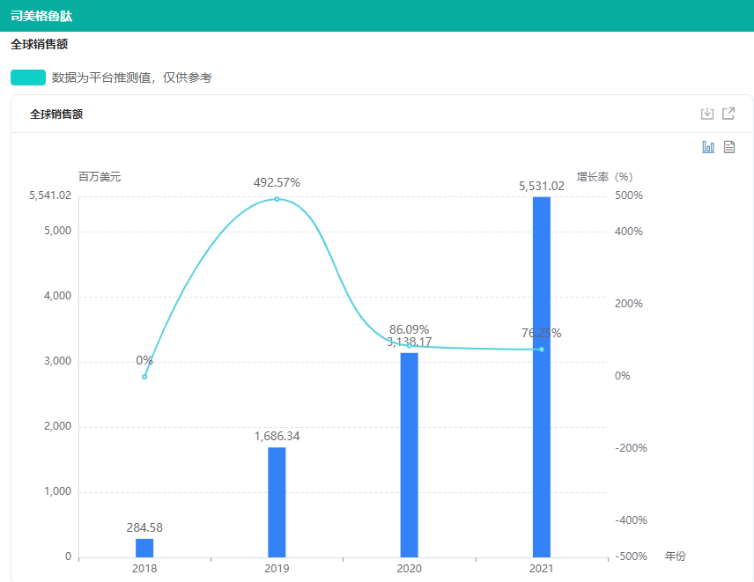754x582 pixels.
Task: Click the 0% growth point for 2018
Action: click(144, 377)
